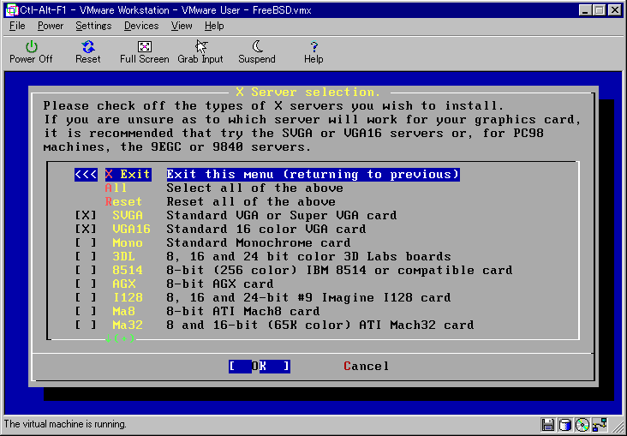
Task: Switch VM to Full Screen mode
Action: (145, 47)
